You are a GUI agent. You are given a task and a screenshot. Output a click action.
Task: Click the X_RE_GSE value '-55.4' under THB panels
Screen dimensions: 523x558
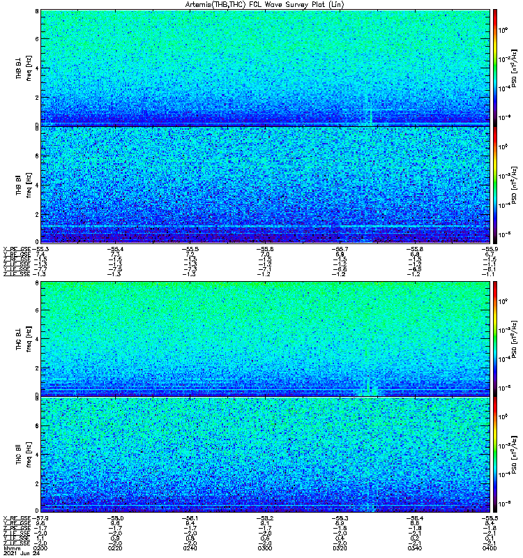[x=115, y=250]
